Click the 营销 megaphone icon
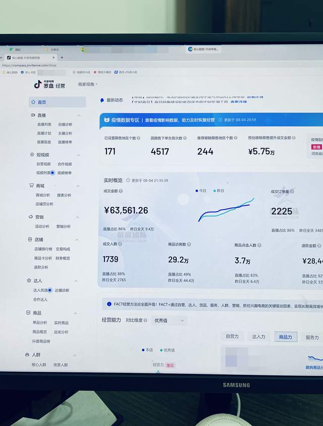The image size is (323, 426). tap(31, 217)
